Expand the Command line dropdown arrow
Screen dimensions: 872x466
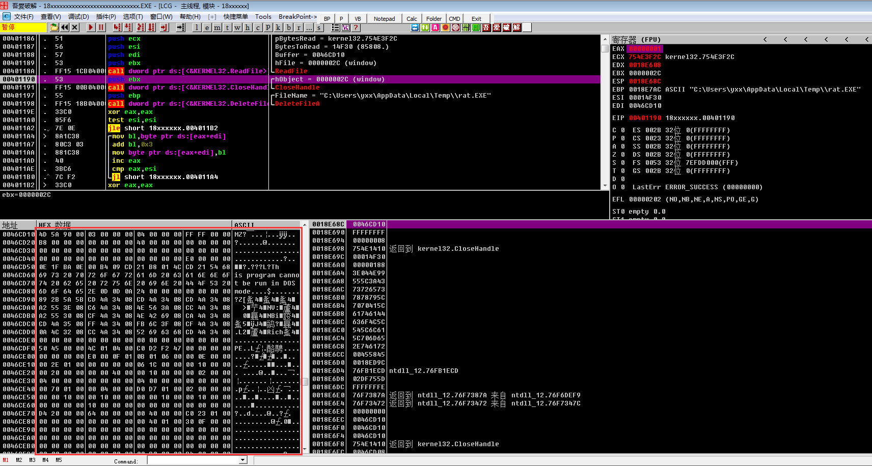click(x=243, y=460)
